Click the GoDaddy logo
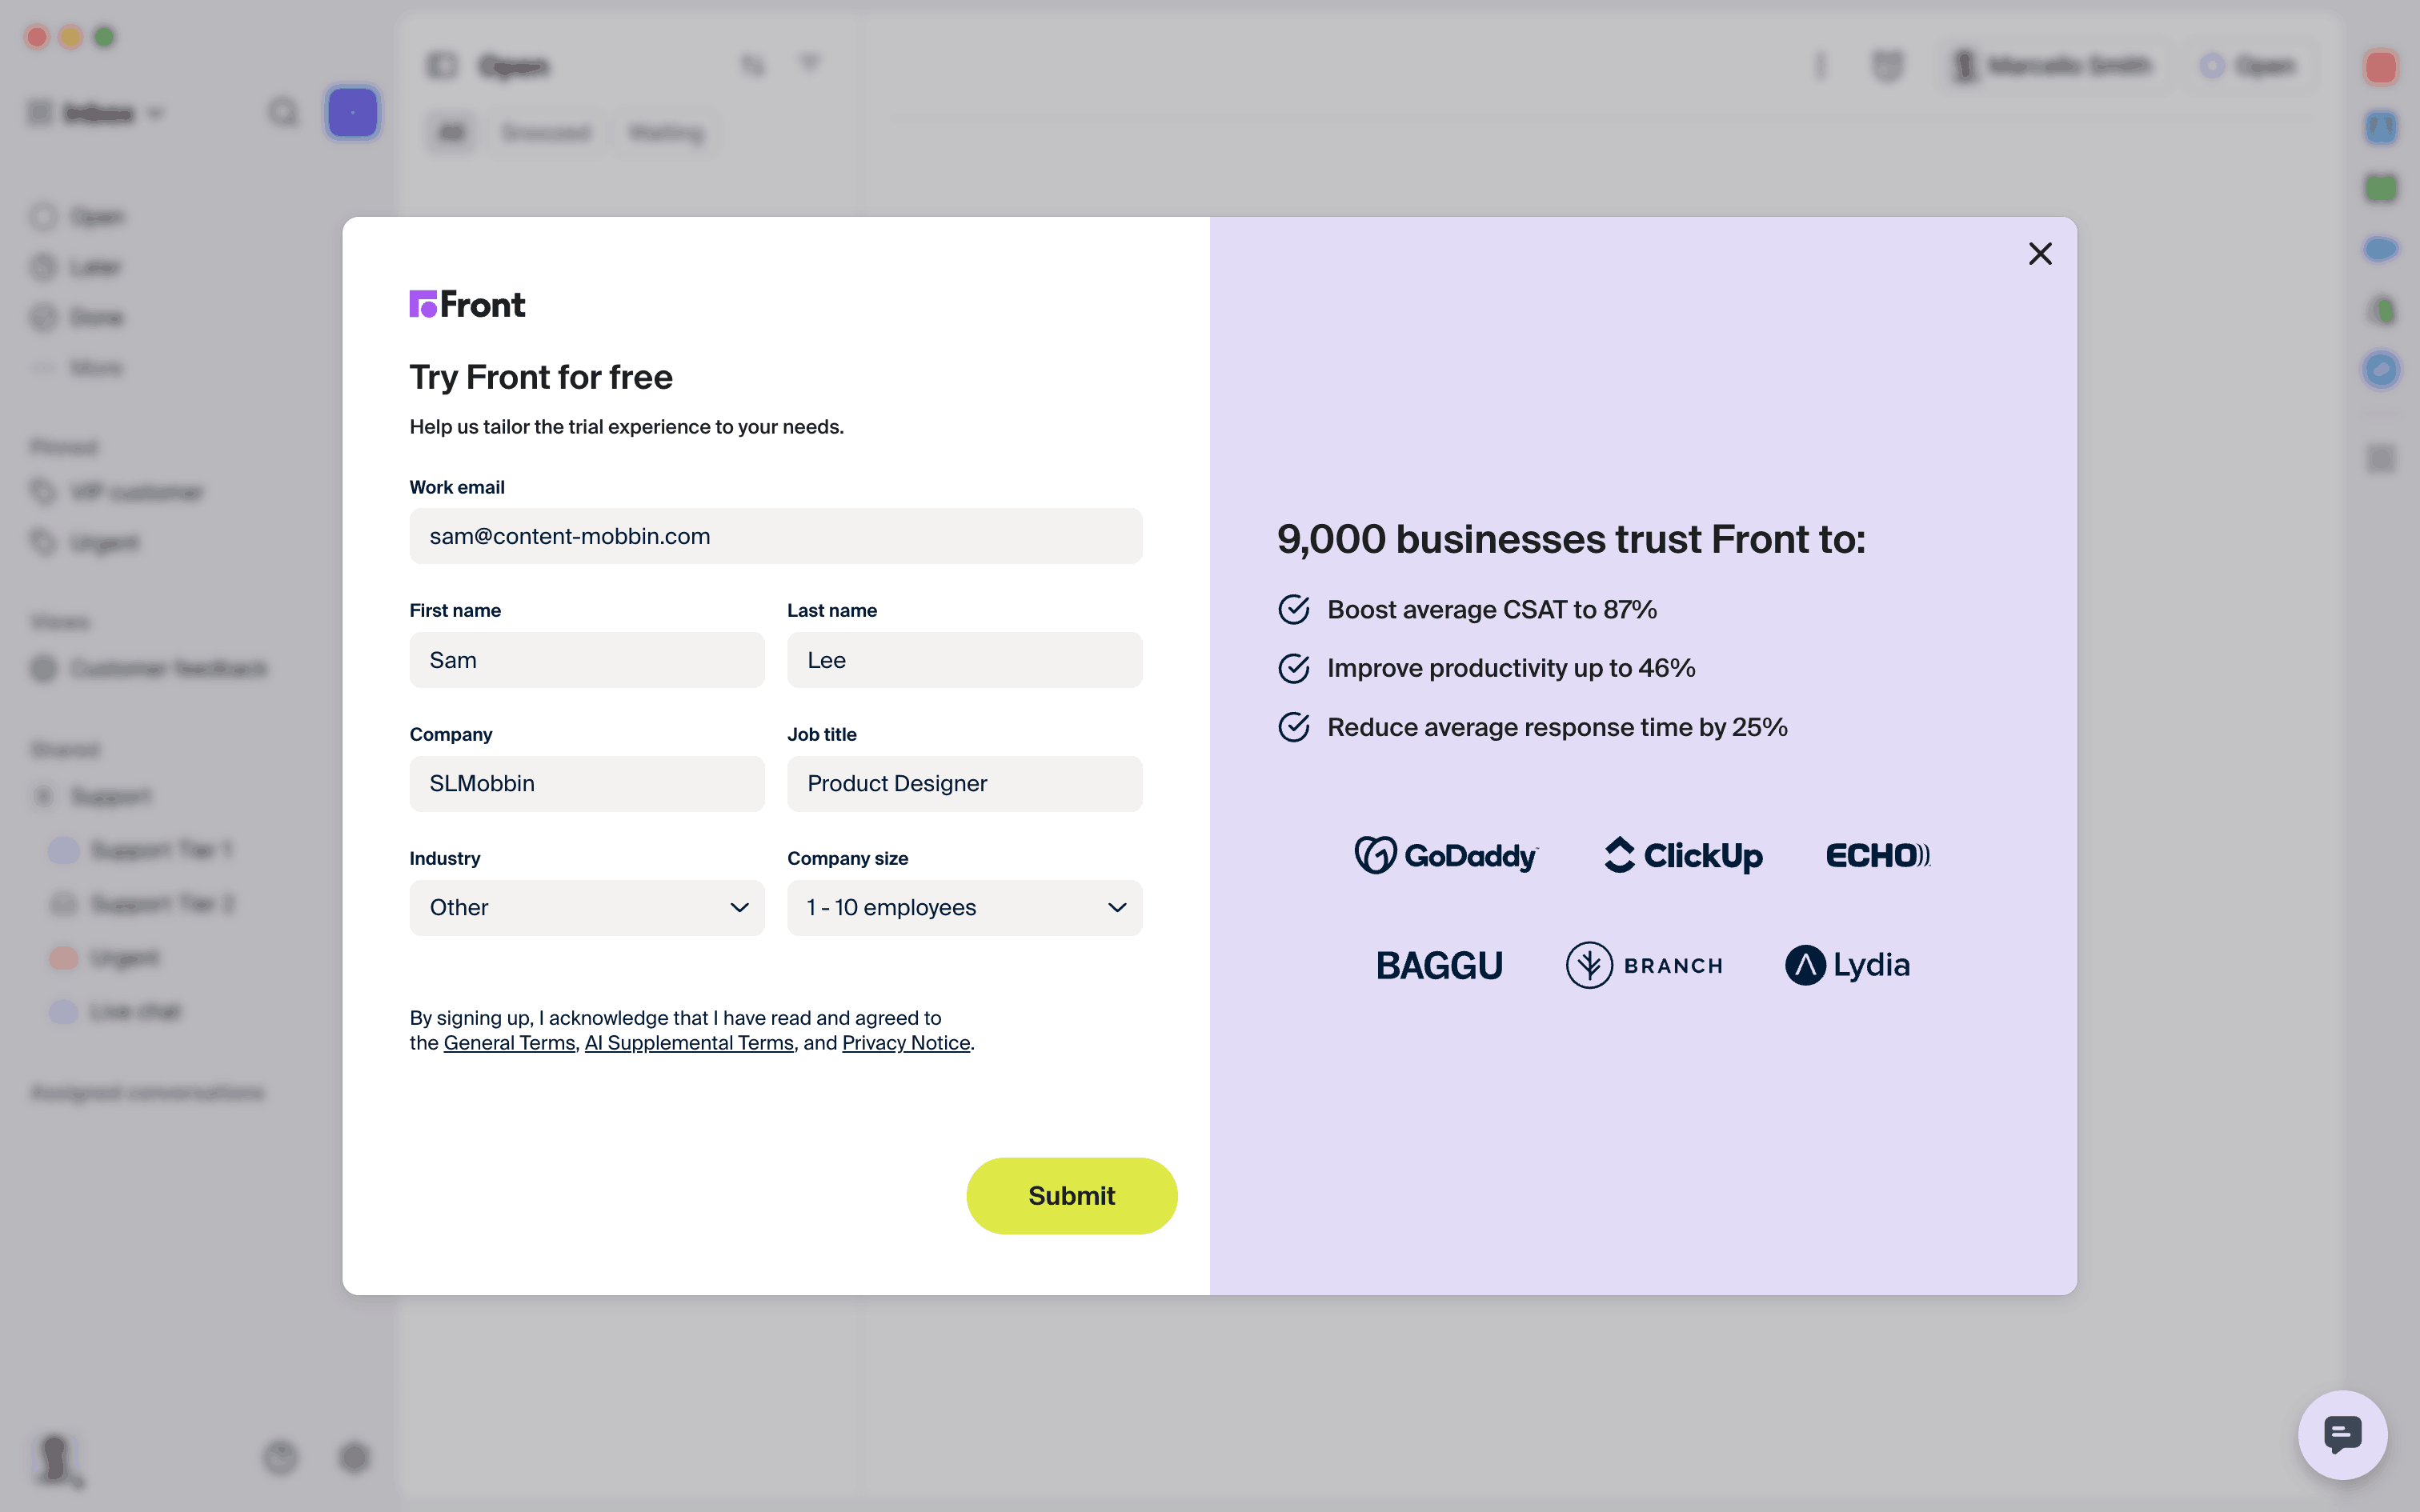This screenshot has height=1512, width=2420. coord(1446,856)
